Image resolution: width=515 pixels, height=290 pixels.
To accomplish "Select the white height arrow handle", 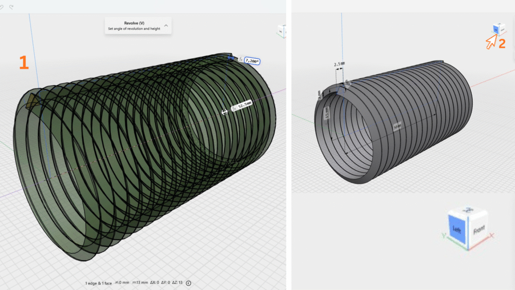I will [x=225, y=112].
